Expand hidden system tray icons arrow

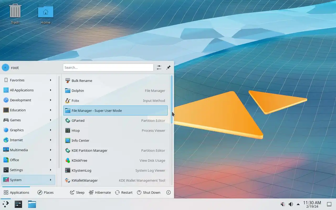[298, 204]
